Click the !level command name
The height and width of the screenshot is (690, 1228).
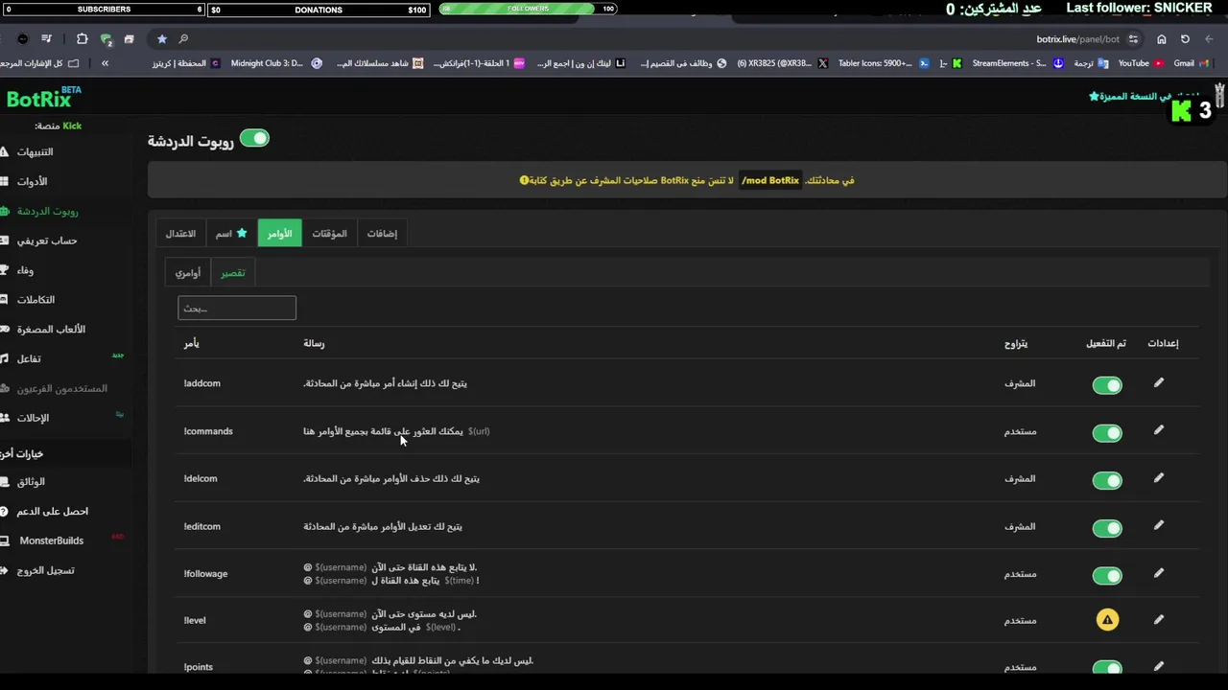point(195,620)
